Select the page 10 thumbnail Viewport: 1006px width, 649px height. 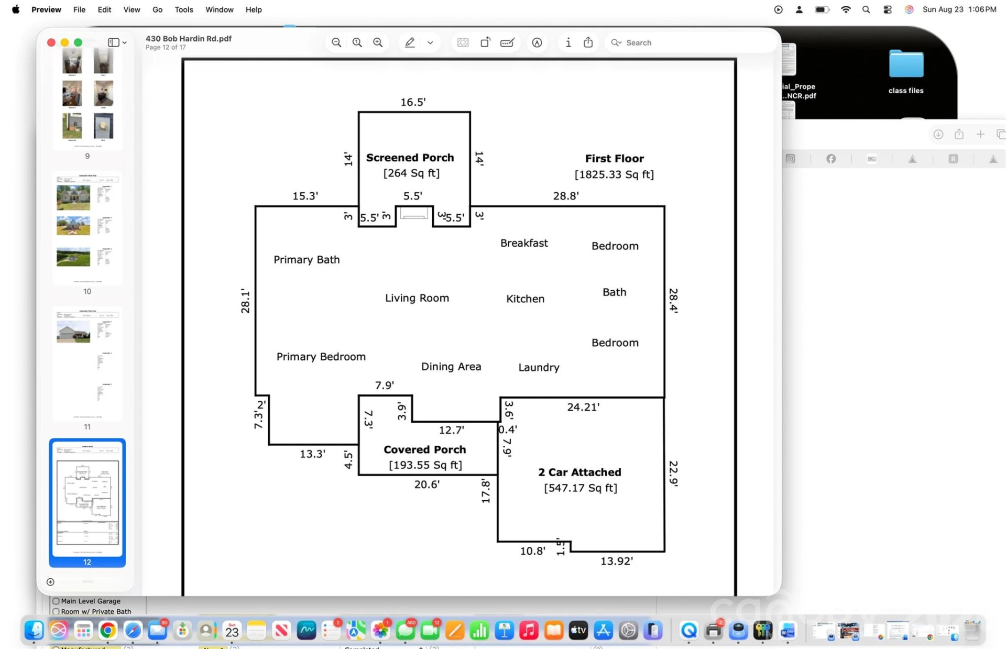pos(88,228)
